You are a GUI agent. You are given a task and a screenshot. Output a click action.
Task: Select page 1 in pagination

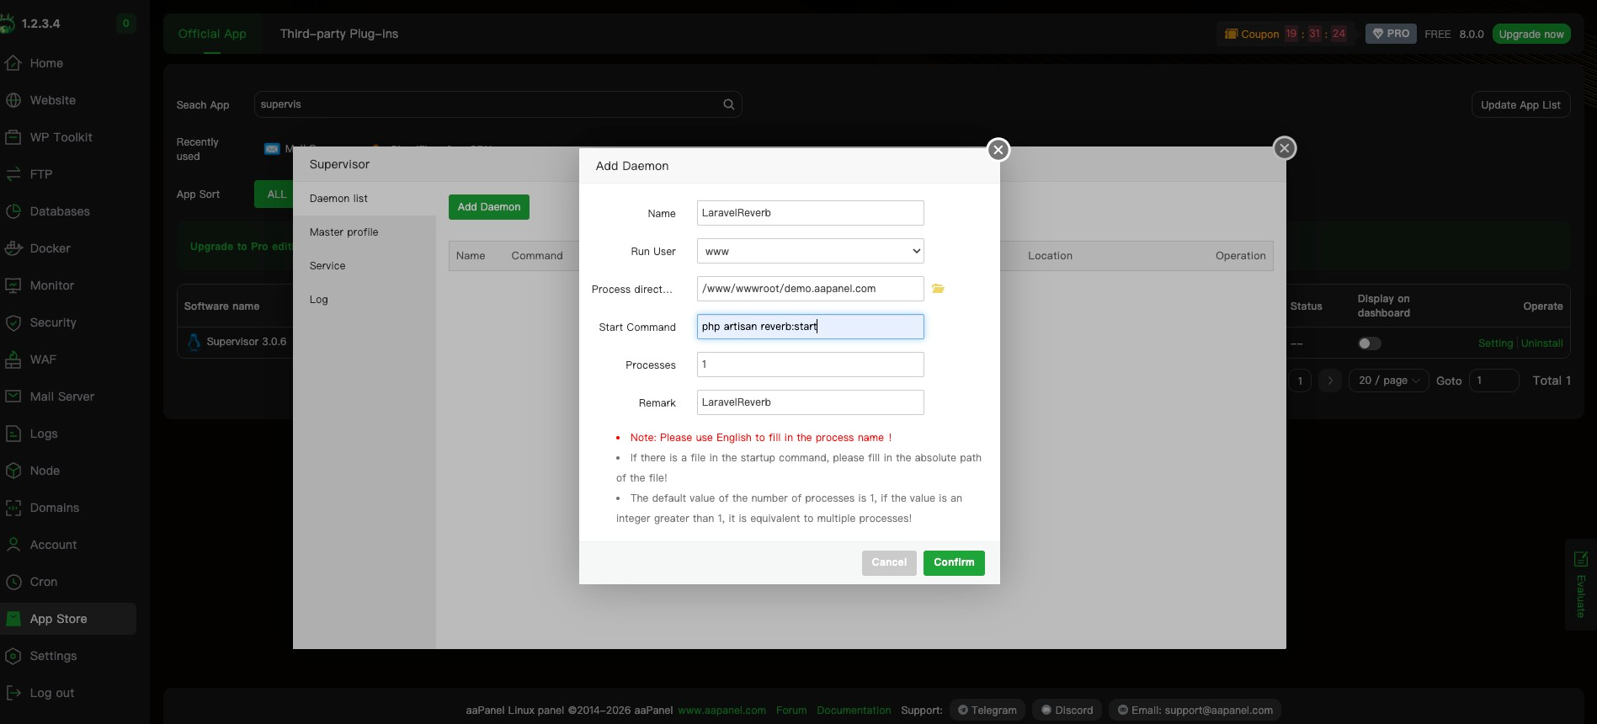[1300, 381]
